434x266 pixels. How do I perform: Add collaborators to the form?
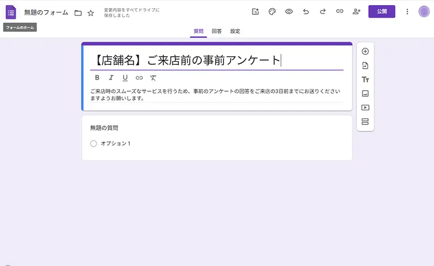(356, 12)
